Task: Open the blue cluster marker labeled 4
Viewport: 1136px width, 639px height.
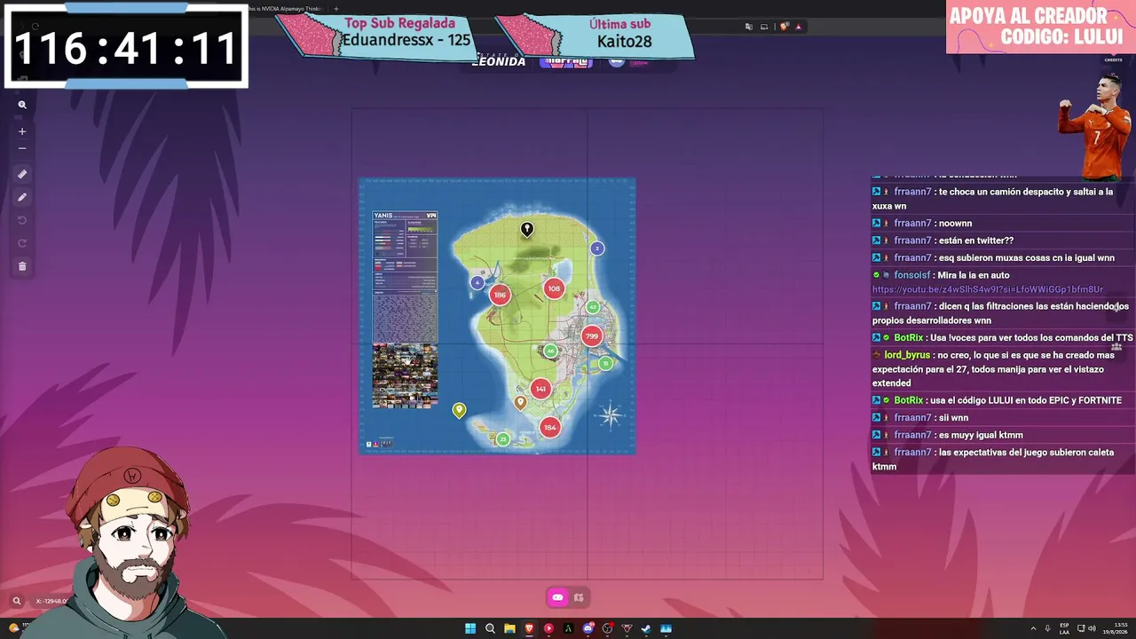Action: pyautogui.click(x=477, y=283)
